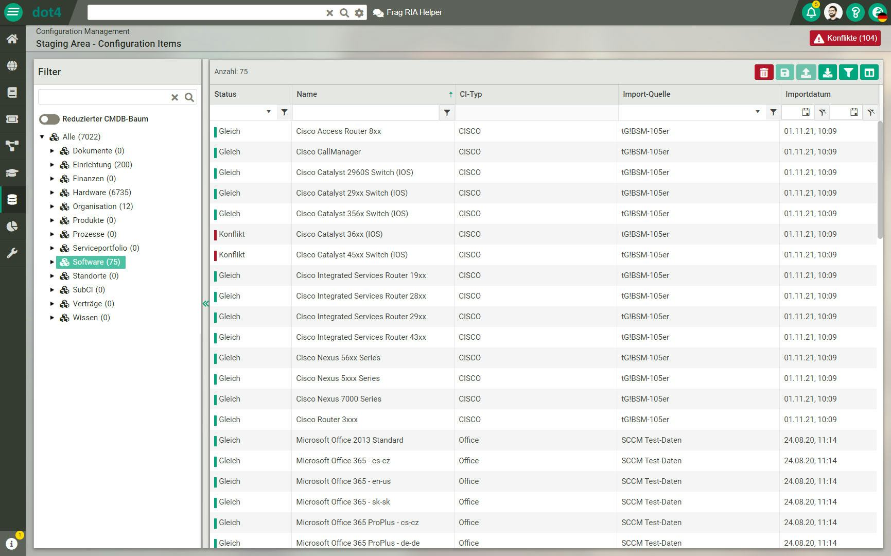This screenshot has width=891, height=556.
Task: Open the main hamburger menu
Action: click(13, 12)
